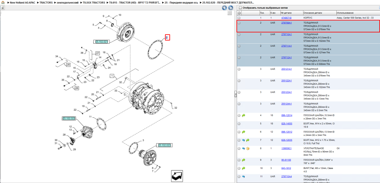Open the 25.102.022 reference label in diagram
The image size is (380, 183).
69,118
